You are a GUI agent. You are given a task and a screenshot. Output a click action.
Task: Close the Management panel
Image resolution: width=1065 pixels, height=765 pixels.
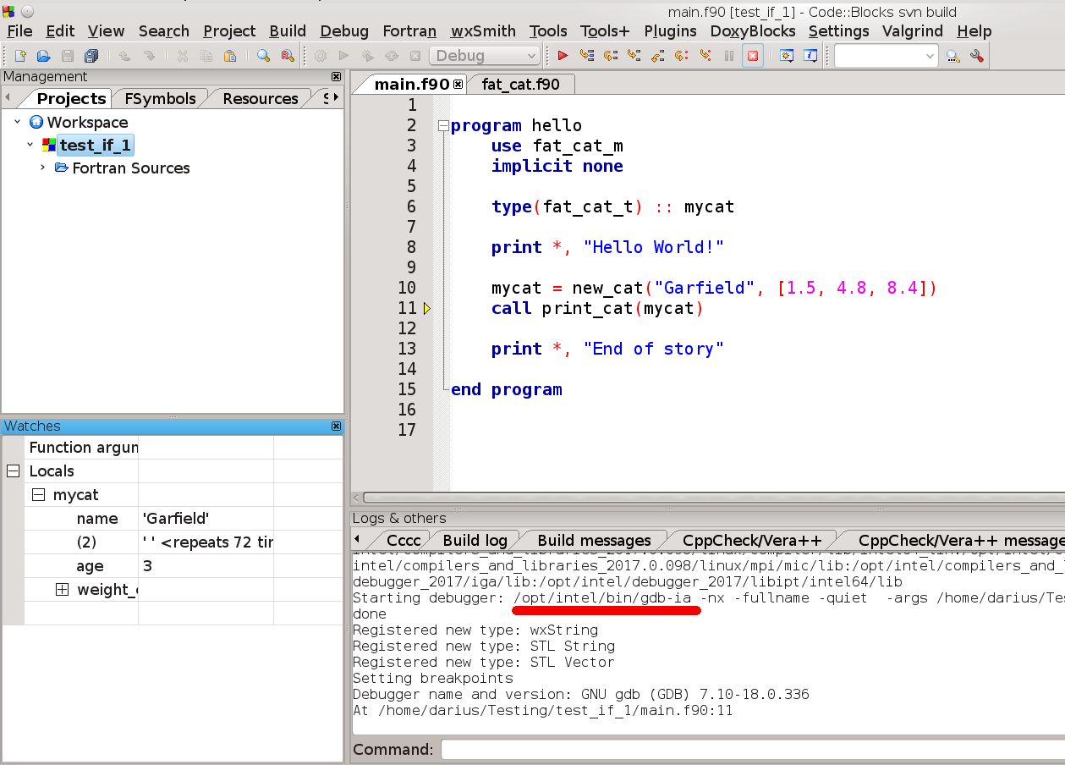[336, 76]
